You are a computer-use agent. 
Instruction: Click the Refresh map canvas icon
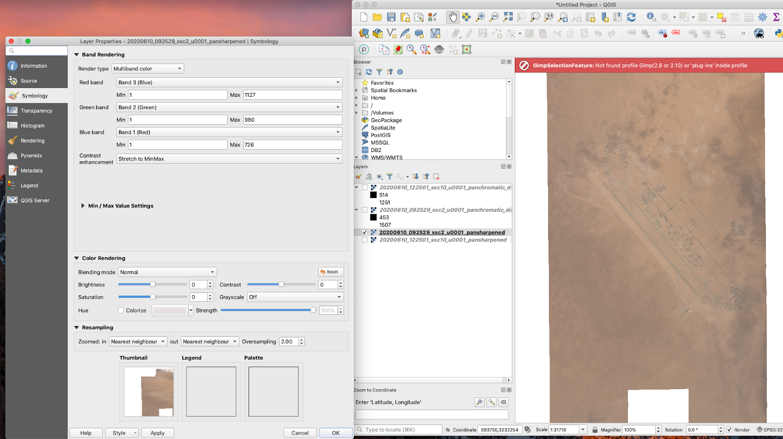tap(631, 17)
